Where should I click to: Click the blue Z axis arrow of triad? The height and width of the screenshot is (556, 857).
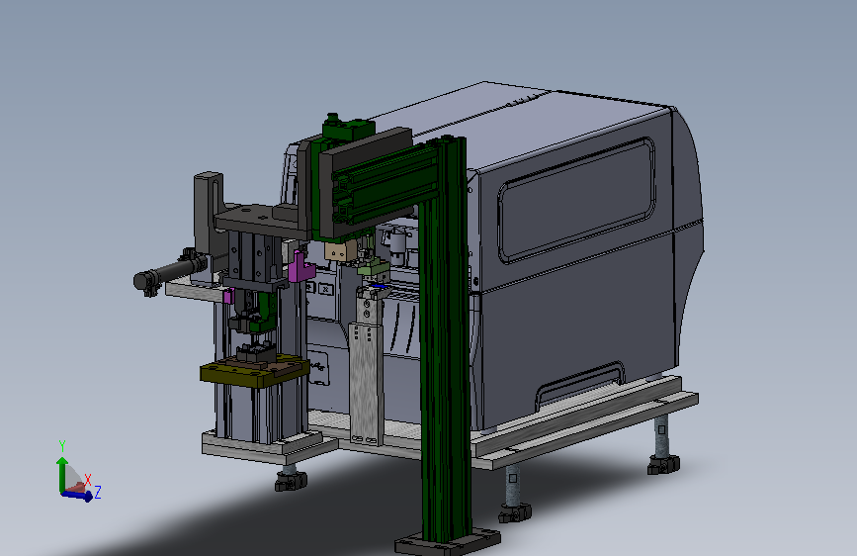click(x=78, y=496)
